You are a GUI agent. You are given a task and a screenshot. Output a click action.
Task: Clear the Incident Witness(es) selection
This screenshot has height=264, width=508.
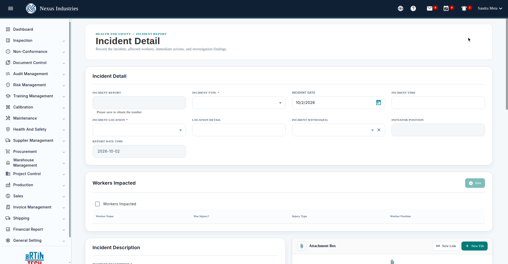[379, 130]
